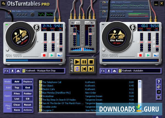The image size is (165, 118).
Task: Select left mixer Cue tab
Action: click(x=78, y=23)
